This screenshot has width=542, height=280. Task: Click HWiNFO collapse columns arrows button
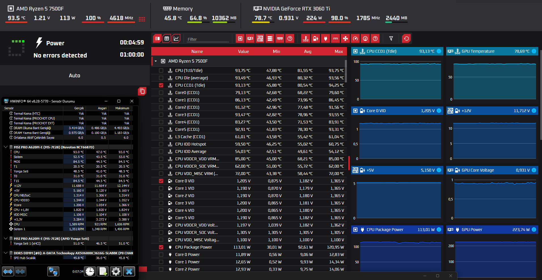click(x=20, y=272)
